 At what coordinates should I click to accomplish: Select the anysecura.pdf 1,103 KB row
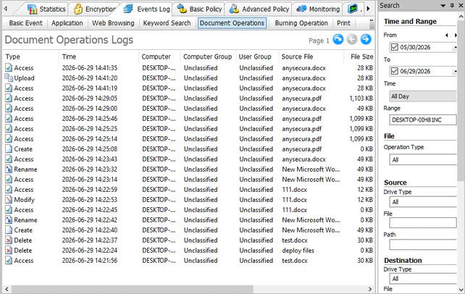(x=188, y=98)
